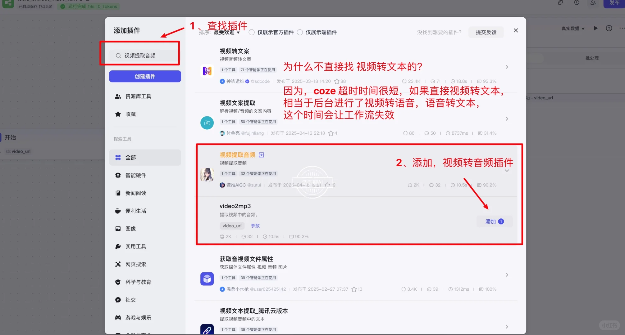
Task: Collapse the 视频提取音频 plugin details
Action: click(507, 170)
